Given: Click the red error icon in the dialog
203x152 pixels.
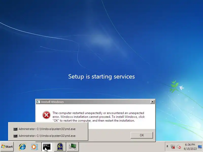Looking at the screenshot, I should coord(46,115).
